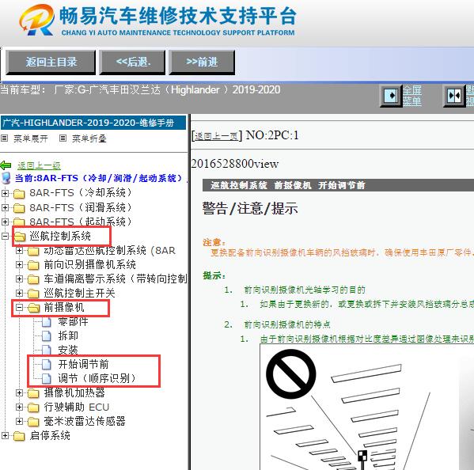Click the 菜单展开 list icon

click(4, 138)
